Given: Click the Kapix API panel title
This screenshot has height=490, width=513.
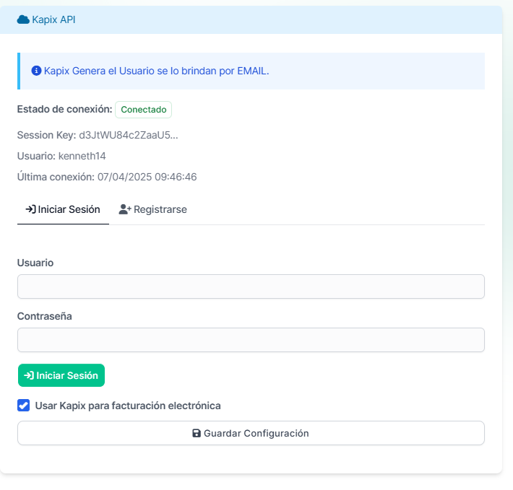Looking at the screenshot, I should (53, 19).
